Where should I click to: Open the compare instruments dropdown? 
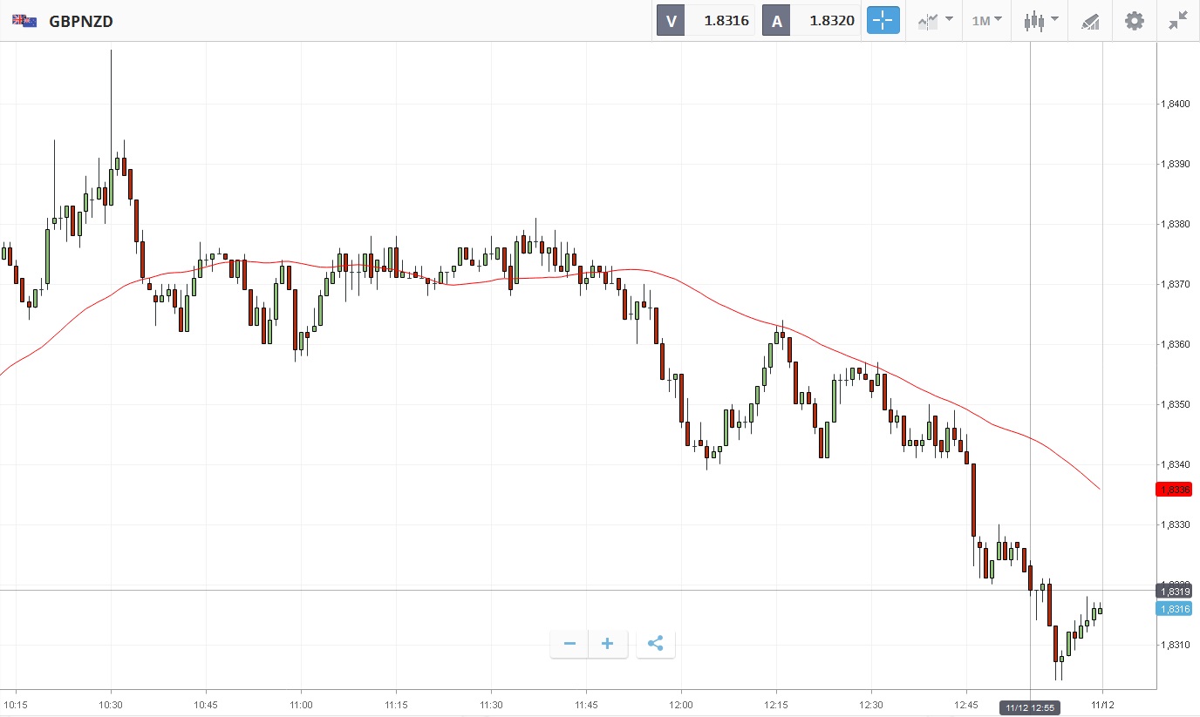click(935, 20)
